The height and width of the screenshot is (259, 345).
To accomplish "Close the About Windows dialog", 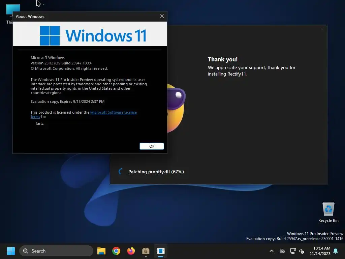I will pos(162,16).
